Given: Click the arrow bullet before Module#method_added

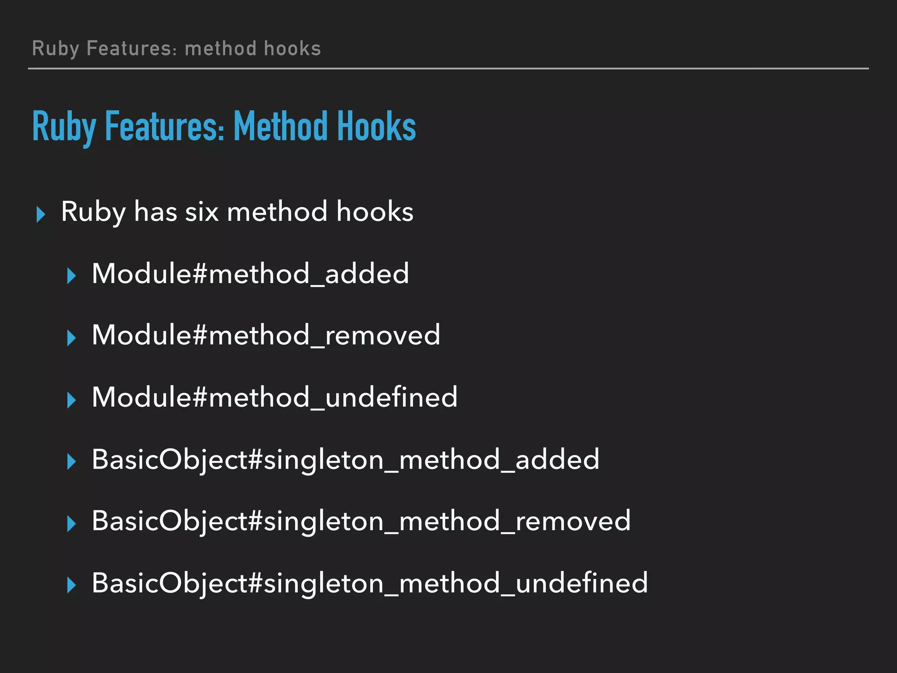Looking at the screenshot, I should (72, 276).
